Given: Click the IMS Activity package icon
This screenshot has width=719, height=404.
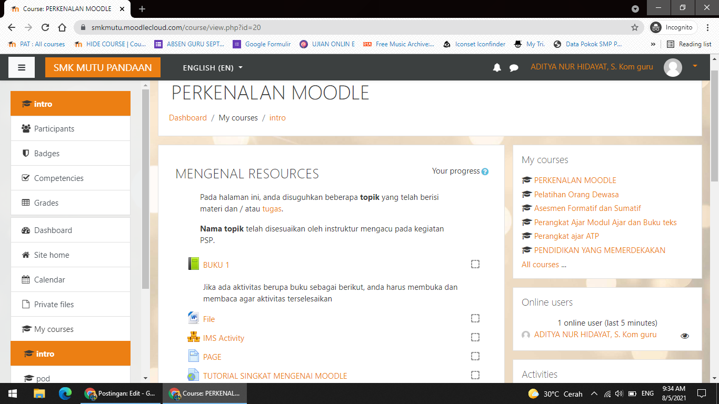Looking at the screenshot, I should (x=193, y=337).
